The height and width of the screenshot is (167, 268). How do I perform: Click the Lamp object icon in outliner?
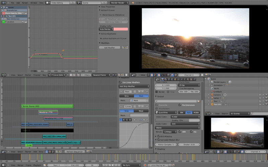212,98
